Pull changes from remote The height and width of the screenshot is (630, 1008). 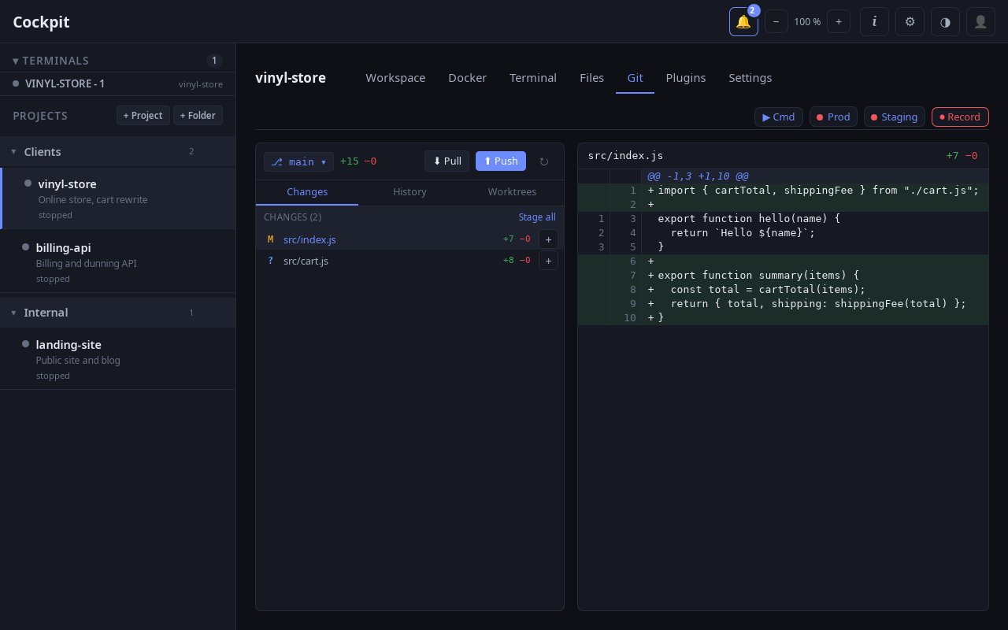tap(447, 161)
